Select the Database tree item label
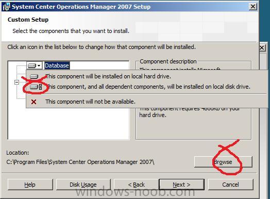Screen dimensions: 270x199 [x=57, y=65]
